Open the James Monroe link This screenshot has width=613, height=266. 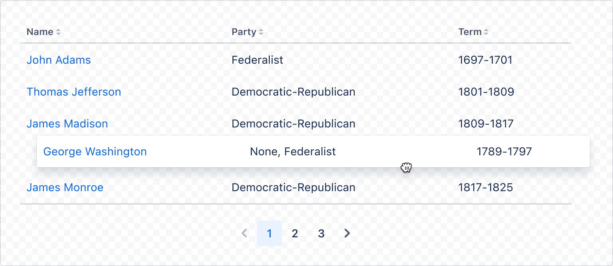coord(65,187)
